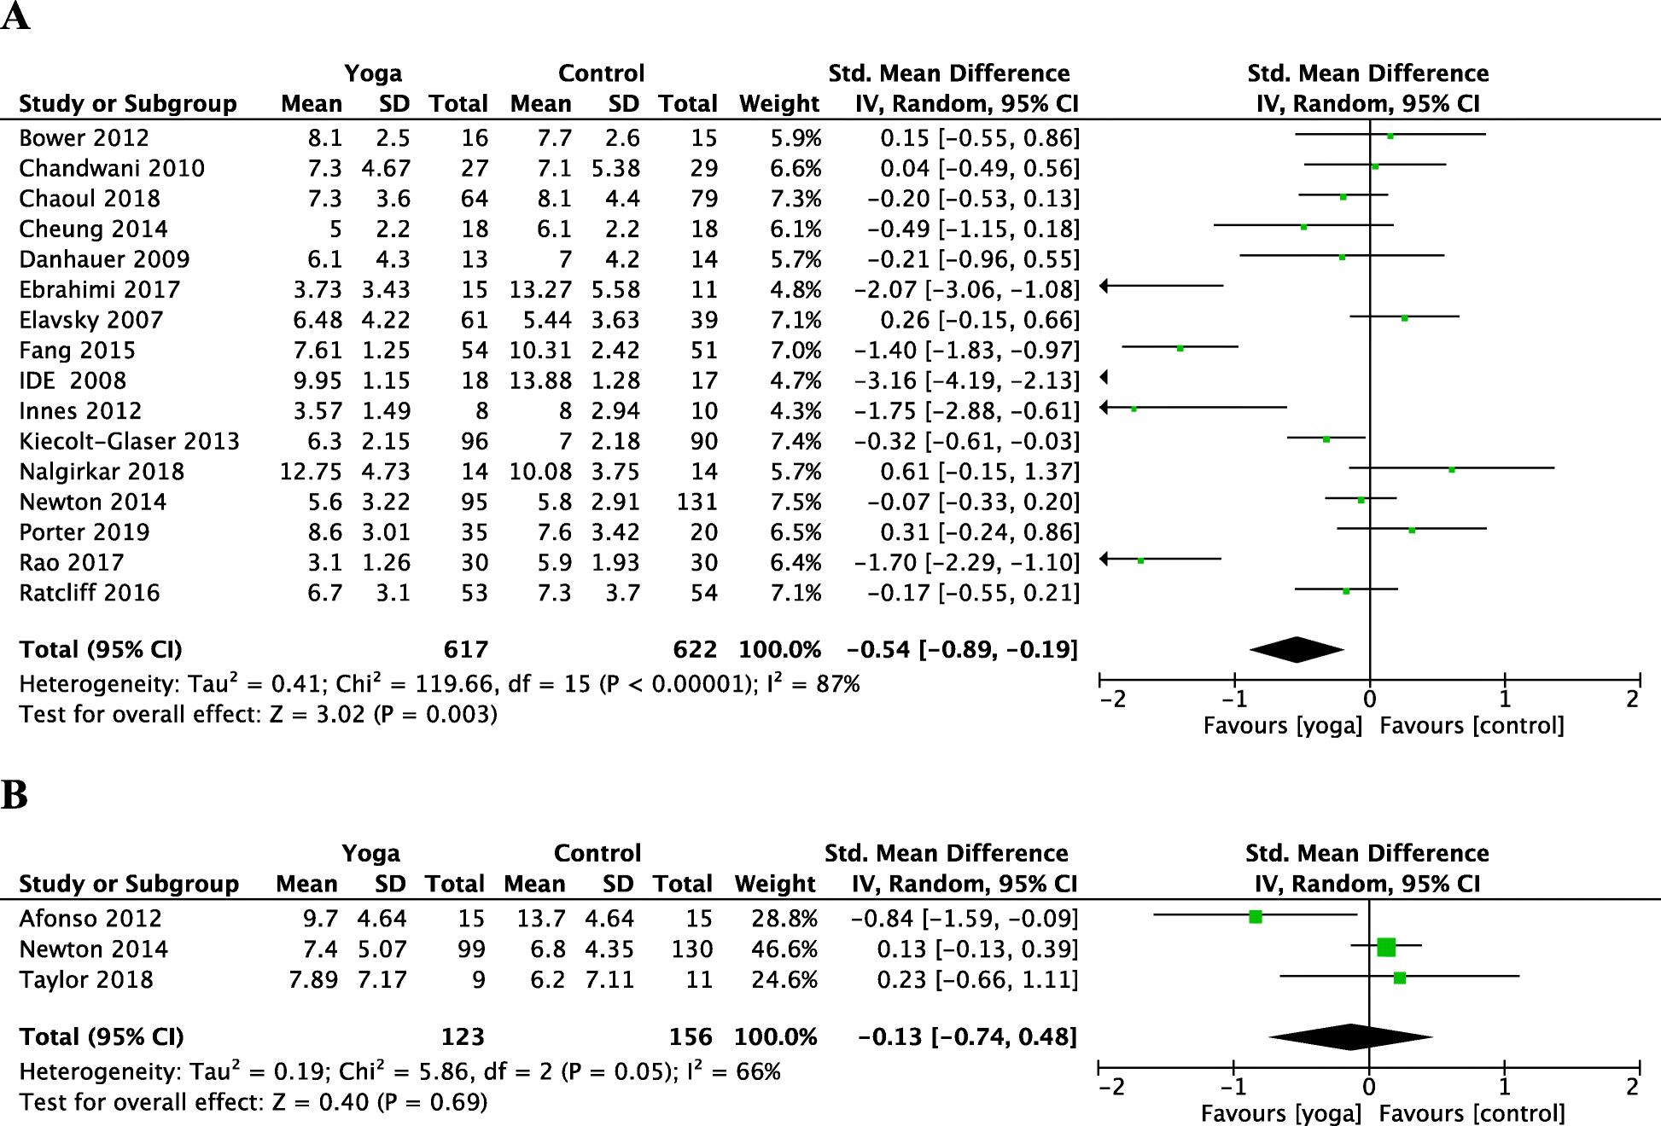Click 'Test for overall effect: Z = 3.02' line

click(x=258, y=714)
